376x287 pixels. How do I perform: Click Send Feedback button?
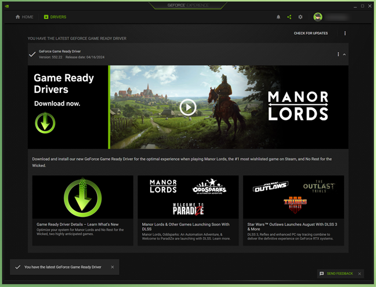(x=340, y=274)
